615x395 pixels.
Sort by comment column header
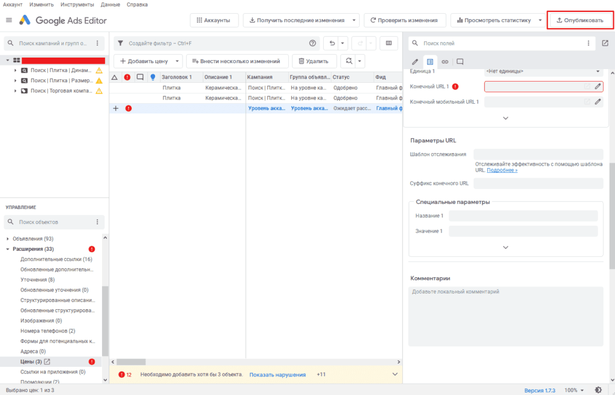(x=140, y=77)
